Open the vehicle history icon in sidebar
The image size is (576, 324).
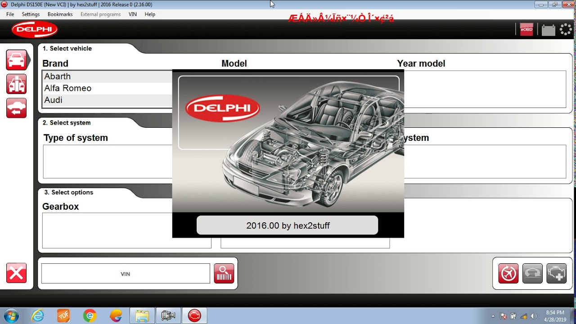click(16, 108)
